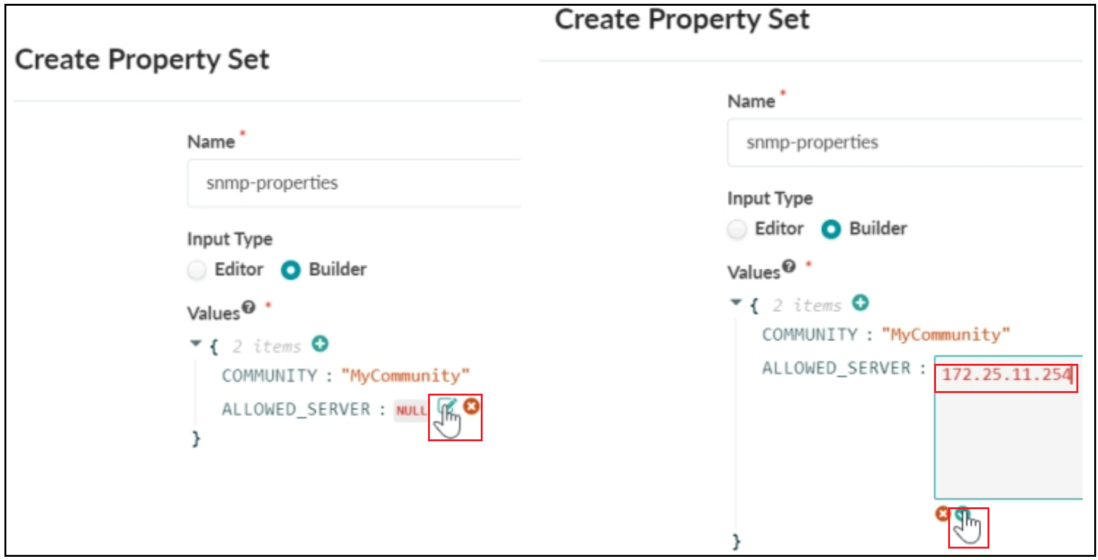Select the Editor radio button in left form
The width and height of the screenshot is (1098, 560).
coord(198,270)
